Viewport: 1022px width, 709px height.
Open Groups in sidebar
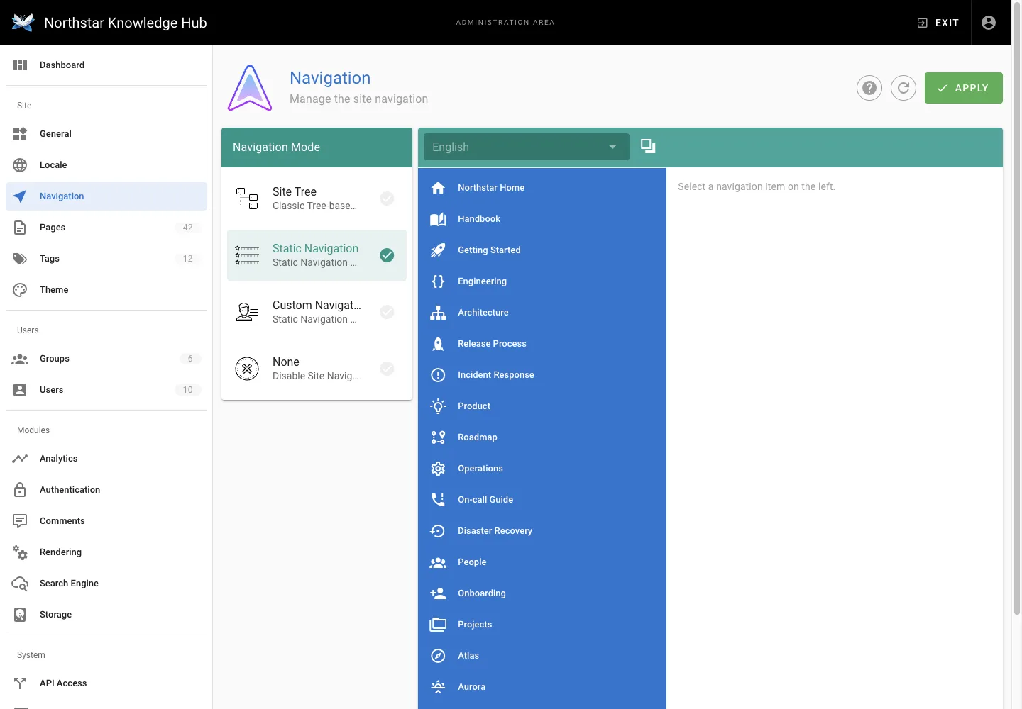(x=106, y=359)
